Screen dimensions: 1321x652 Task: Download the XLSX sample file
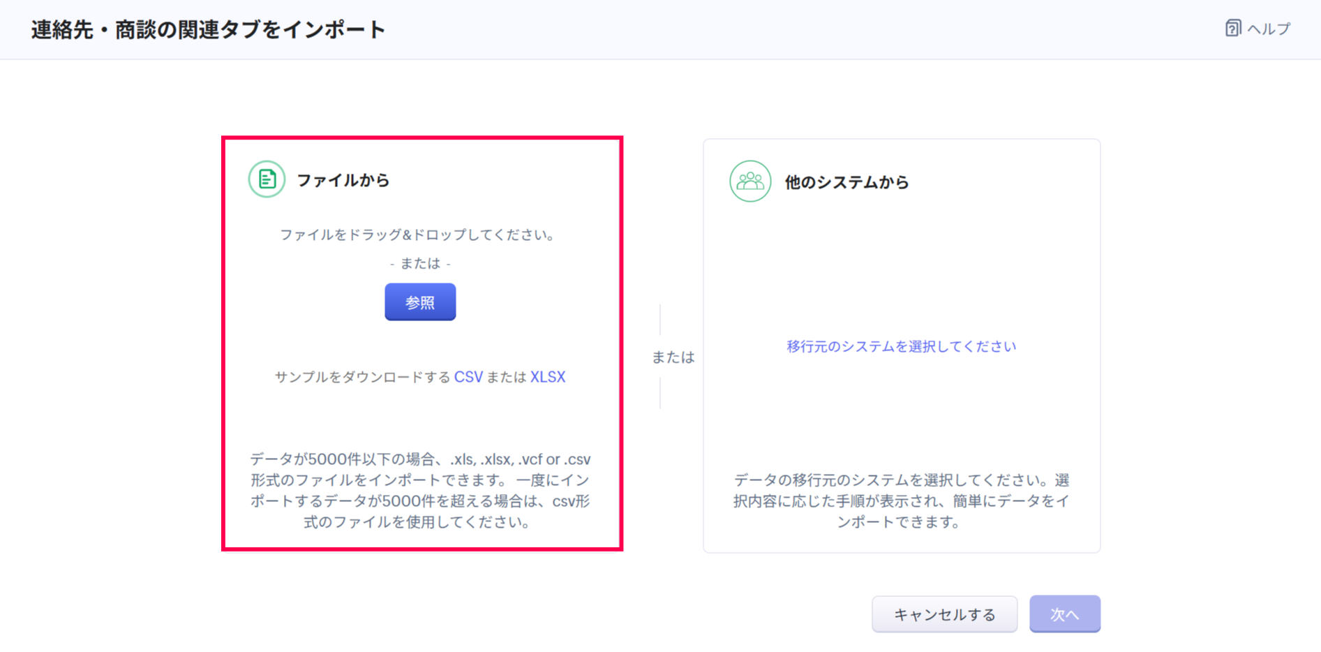(548, 377)
